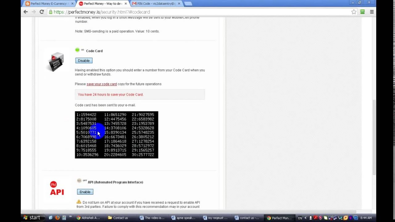Close the Gmail PIN Code tab

(179, 4)
